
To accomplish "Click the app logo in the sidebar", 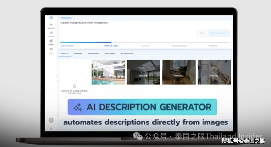I will 51,18.
